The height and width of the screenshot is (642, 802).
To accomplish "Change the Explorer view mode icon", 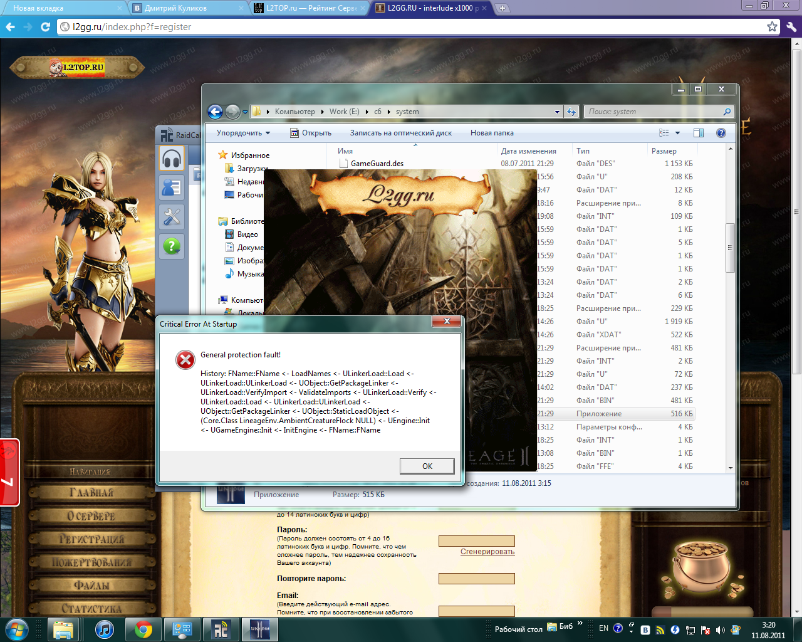I will click(664, 133).
